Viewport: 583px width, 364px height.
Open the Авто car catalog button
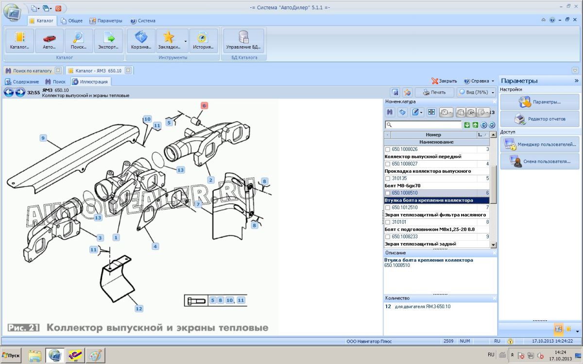tap(49, 41)
